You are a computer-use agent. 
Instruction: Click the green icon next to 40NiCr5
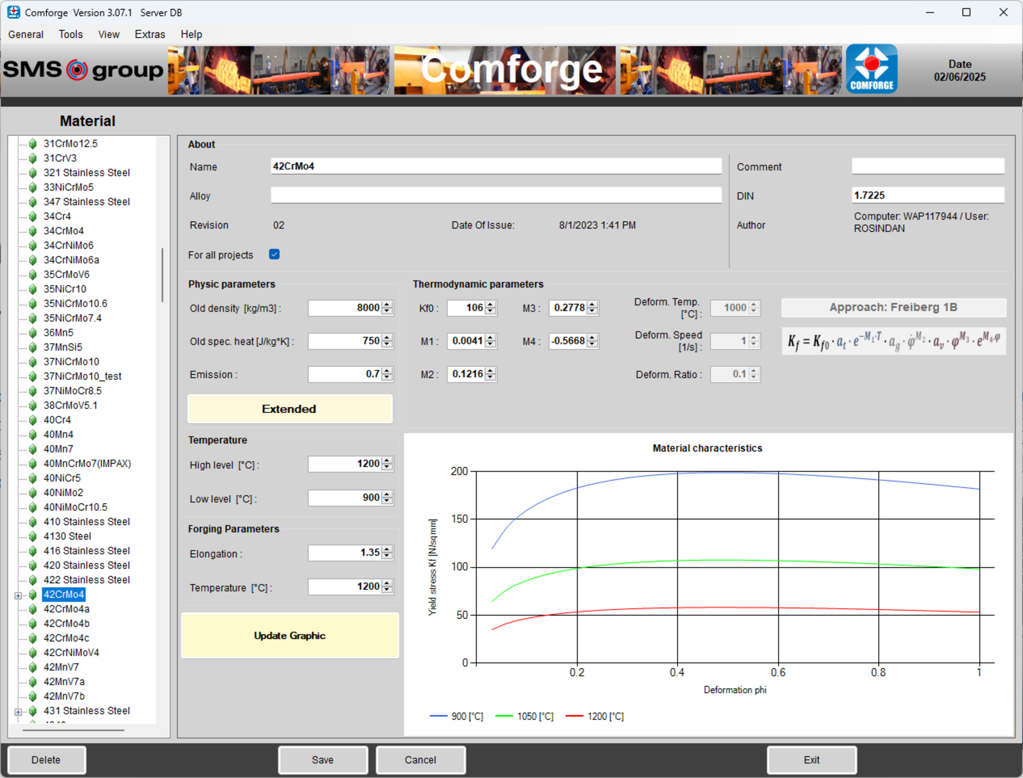pos(33,478)
